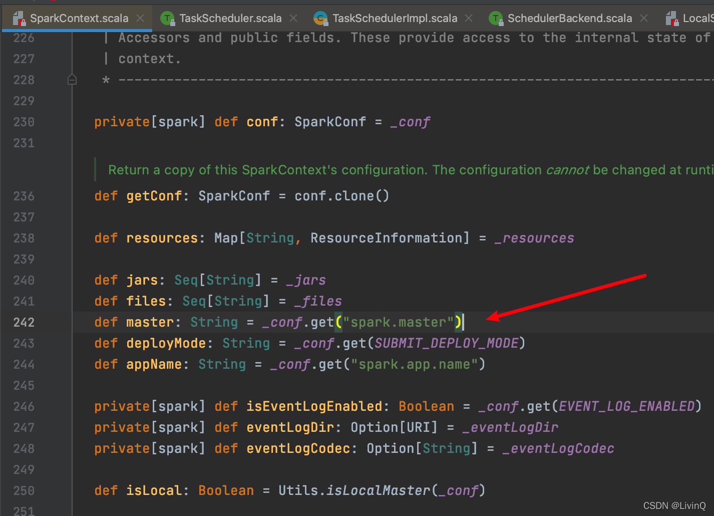Close the SparkContext.scala tab
Screen dimensions: 714x516
(140, 18)
